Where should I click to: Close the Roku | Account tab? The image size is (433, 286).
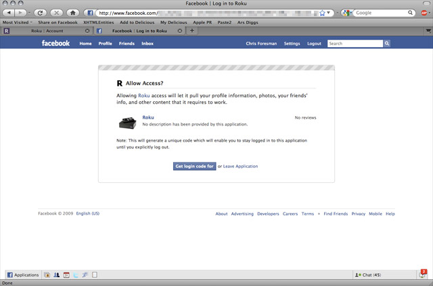pyautogui.click(x=87, y=31)
